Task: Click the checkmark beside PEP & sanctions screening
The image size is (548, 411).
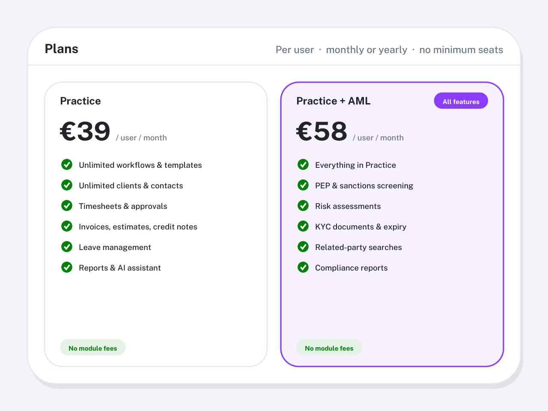Action: pyautogui.click(x=303, y=185)
